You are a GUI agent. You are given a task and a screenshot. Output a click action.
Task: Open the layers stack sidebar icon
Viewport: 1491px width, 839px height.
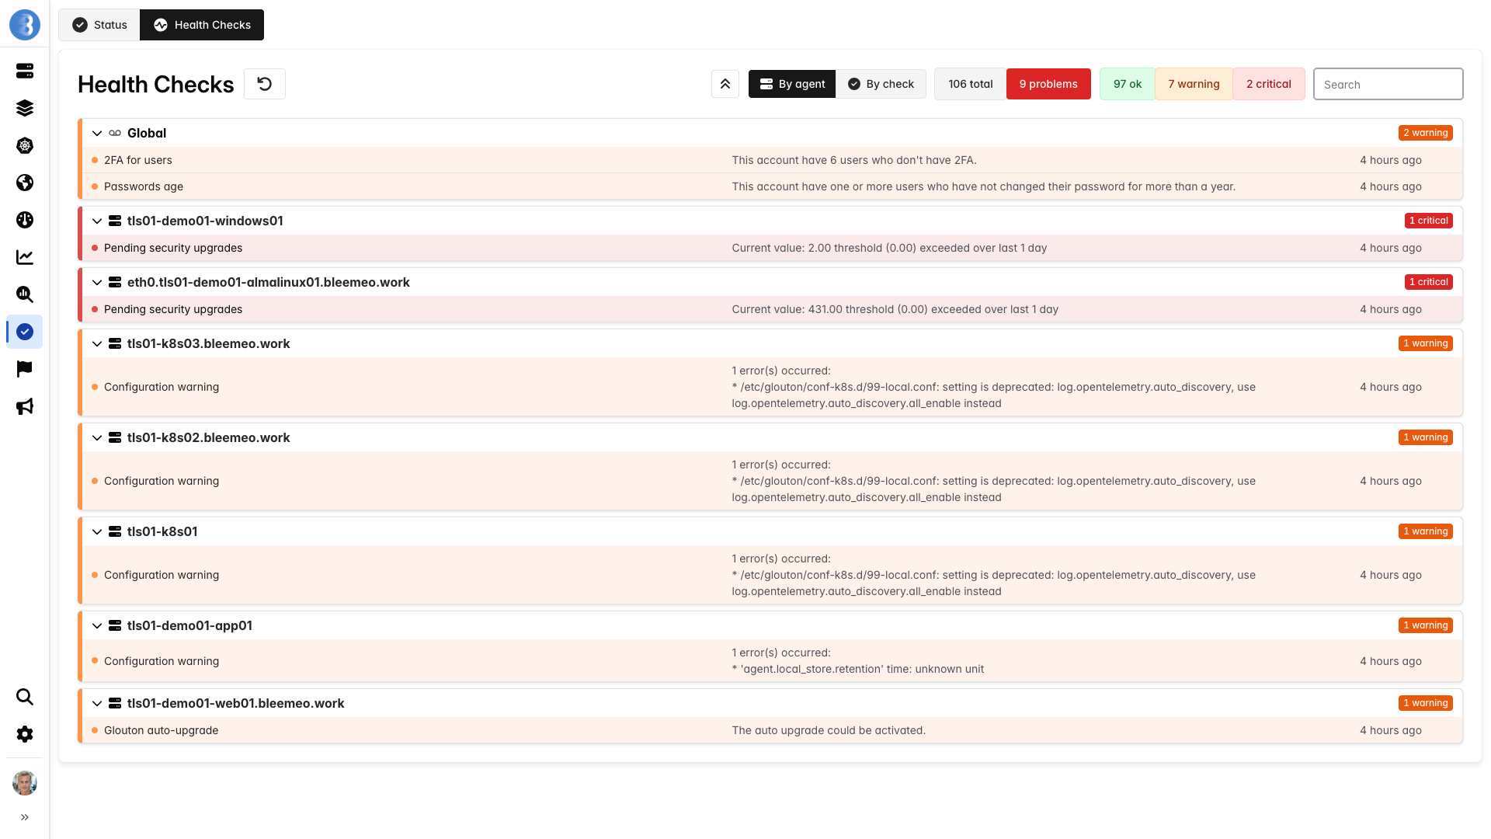click(x=25, y=108)
